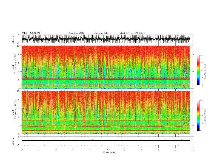The image size is (217, 168).
Task: Select the "start UT = 19:20:1" text
Action: [132, 33]
